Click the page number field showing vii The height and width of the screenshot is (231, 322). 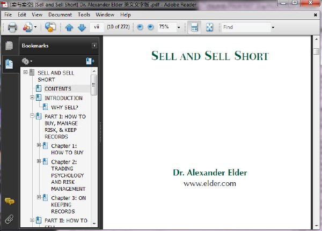click(x=97, y=27)
